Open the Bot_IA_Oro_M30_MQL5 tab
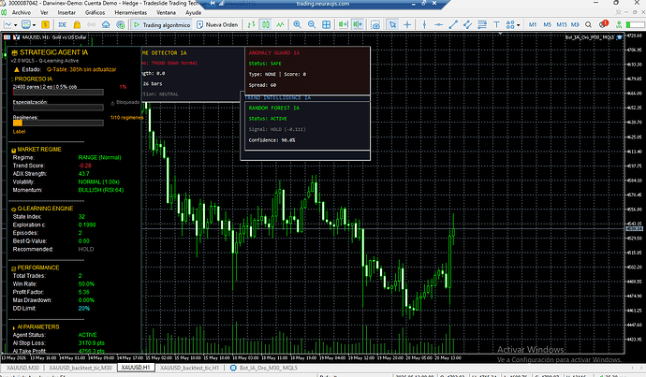The width and height of the screenshot is (646, 377). (264, 368)
